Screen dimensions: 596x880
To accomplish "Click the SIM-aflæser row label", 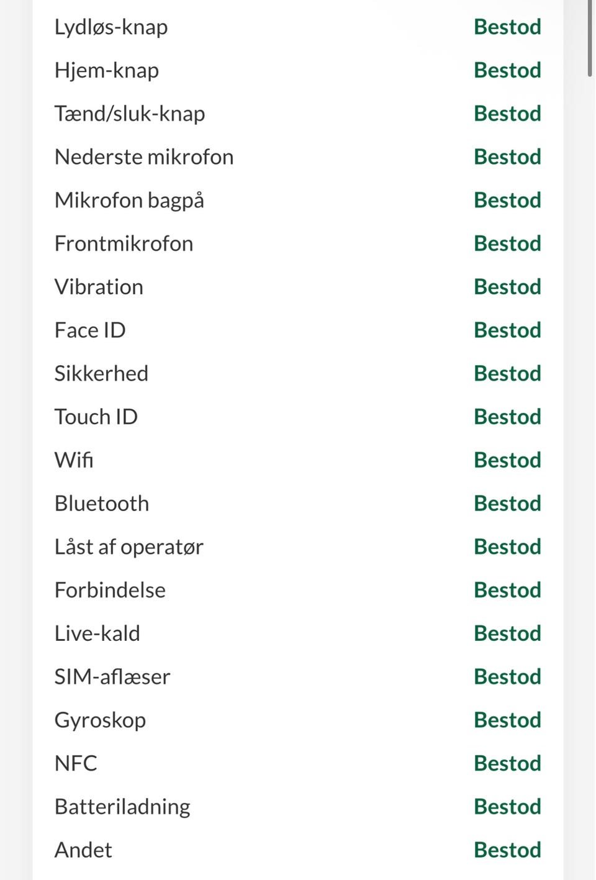I will click(112, 677).
